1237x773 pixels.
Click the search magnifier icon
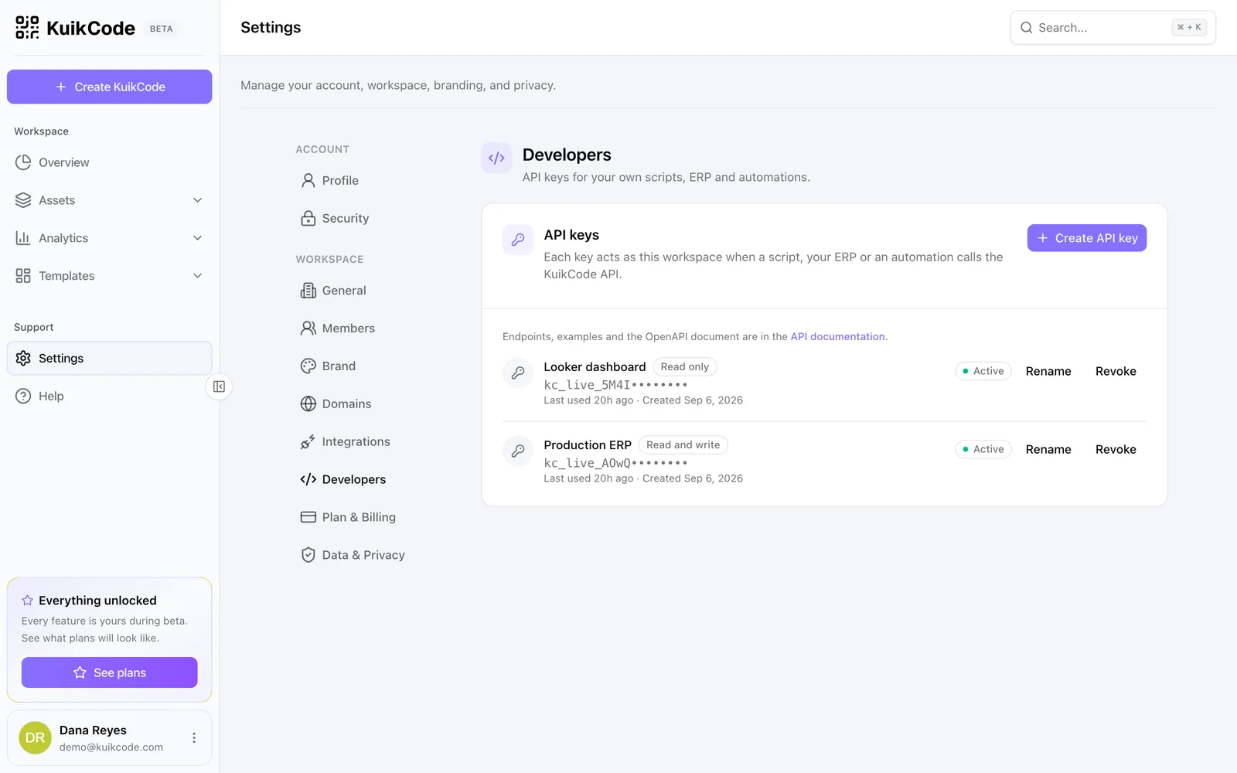click(x=1026, y=28)
